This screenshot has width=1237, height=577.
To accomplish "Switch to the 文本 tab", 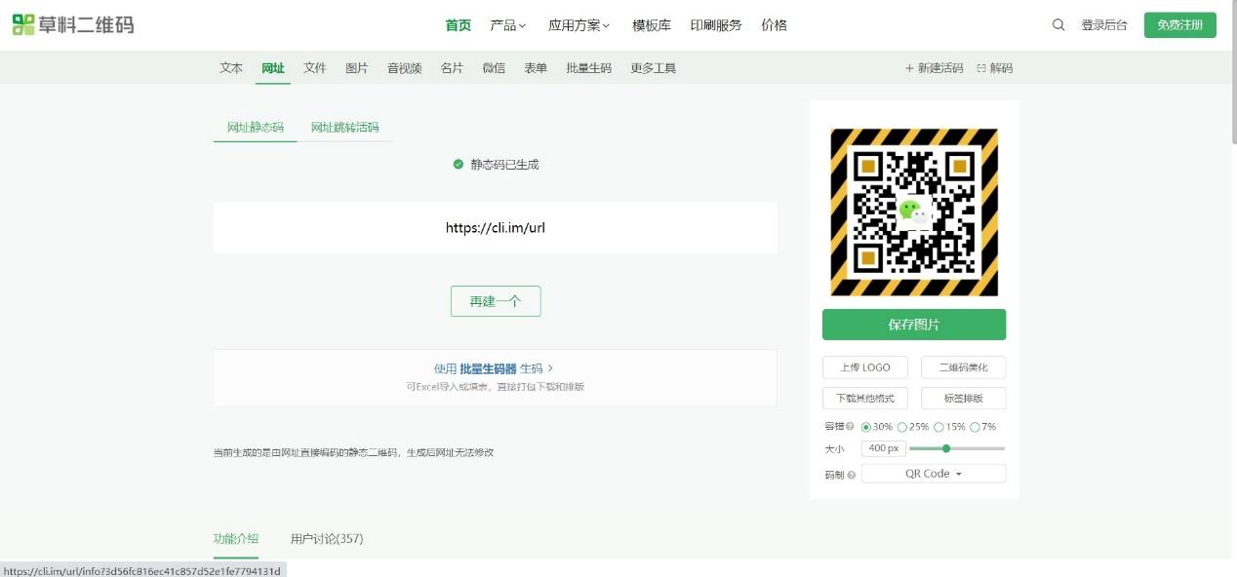I will (x=231, y=68).
